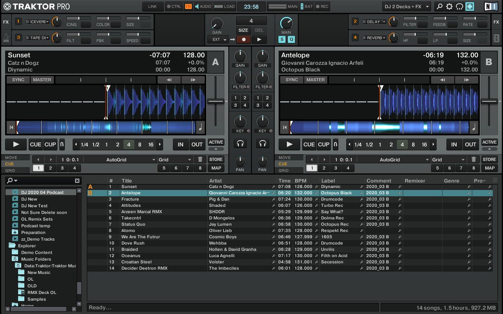Delete Deck A cue point with trash icon
Viewport: 503px width, 314px height.
tap(200, 160)
